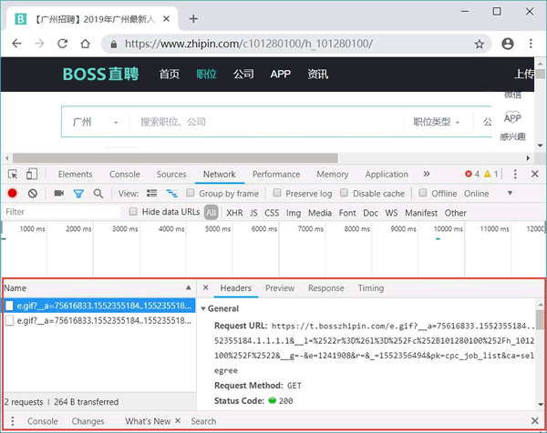Switch to the Response tab
547x433 pixels.
pyautogui.click(x=325, y=287)
